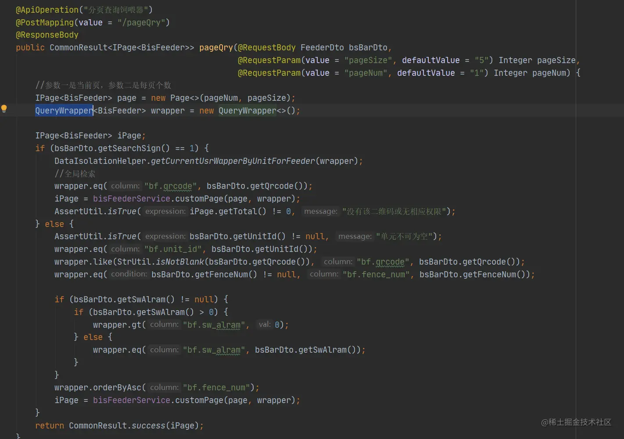Click the pageQry method name

coord(216,47)
